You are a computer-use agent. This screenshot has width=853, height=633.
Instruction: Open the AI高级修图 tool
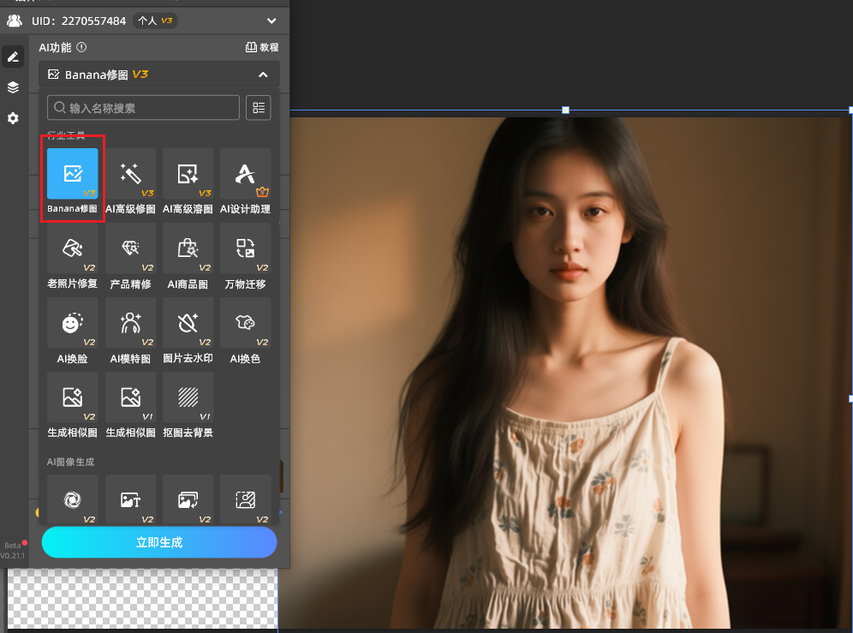pos(130,175)
